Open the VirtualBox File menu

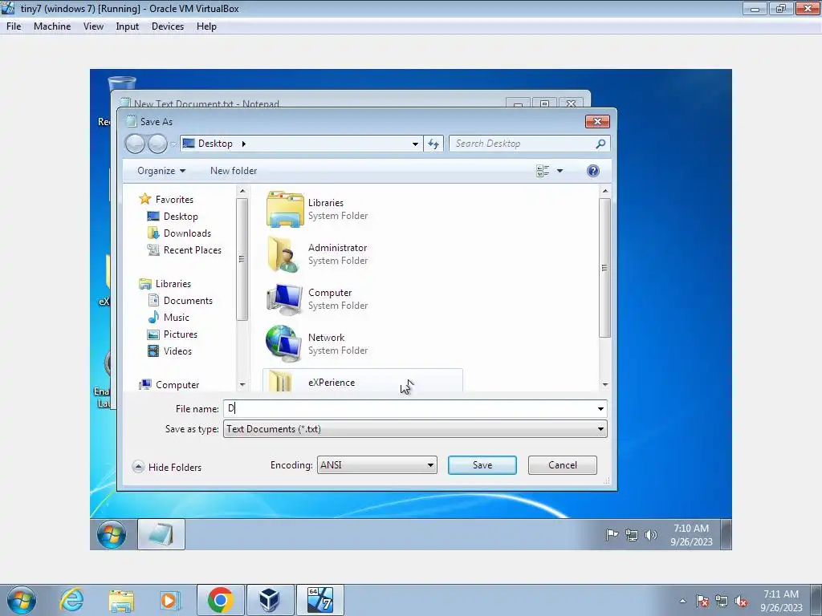pos(14,26)
